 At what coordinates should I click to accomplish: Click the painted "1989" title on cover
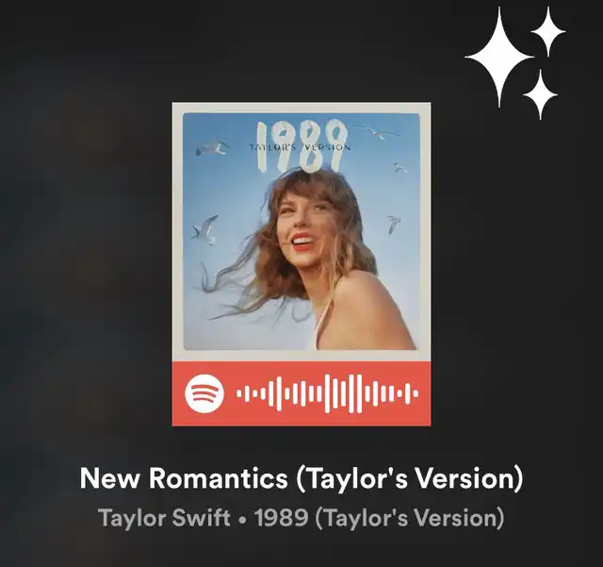(x=301, y=145)
